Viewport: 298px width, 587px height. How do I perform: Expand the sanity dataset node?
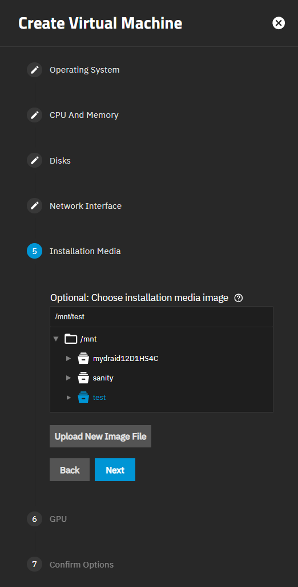69,378
